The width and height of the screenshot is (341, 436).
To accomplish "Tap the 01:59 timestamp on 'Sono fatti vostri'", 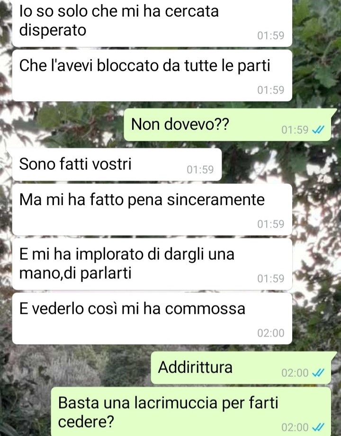I will pyautogui.click(x=200, y=169).
